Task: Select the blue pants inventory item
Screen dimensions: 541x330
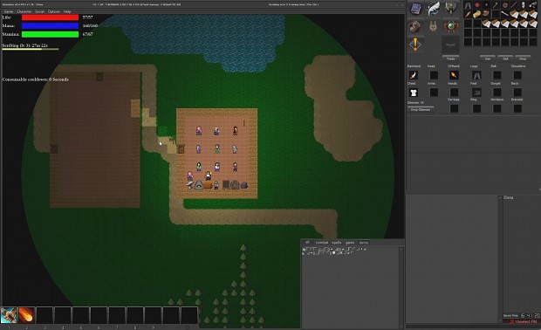Action: click(x=468, y=5)
